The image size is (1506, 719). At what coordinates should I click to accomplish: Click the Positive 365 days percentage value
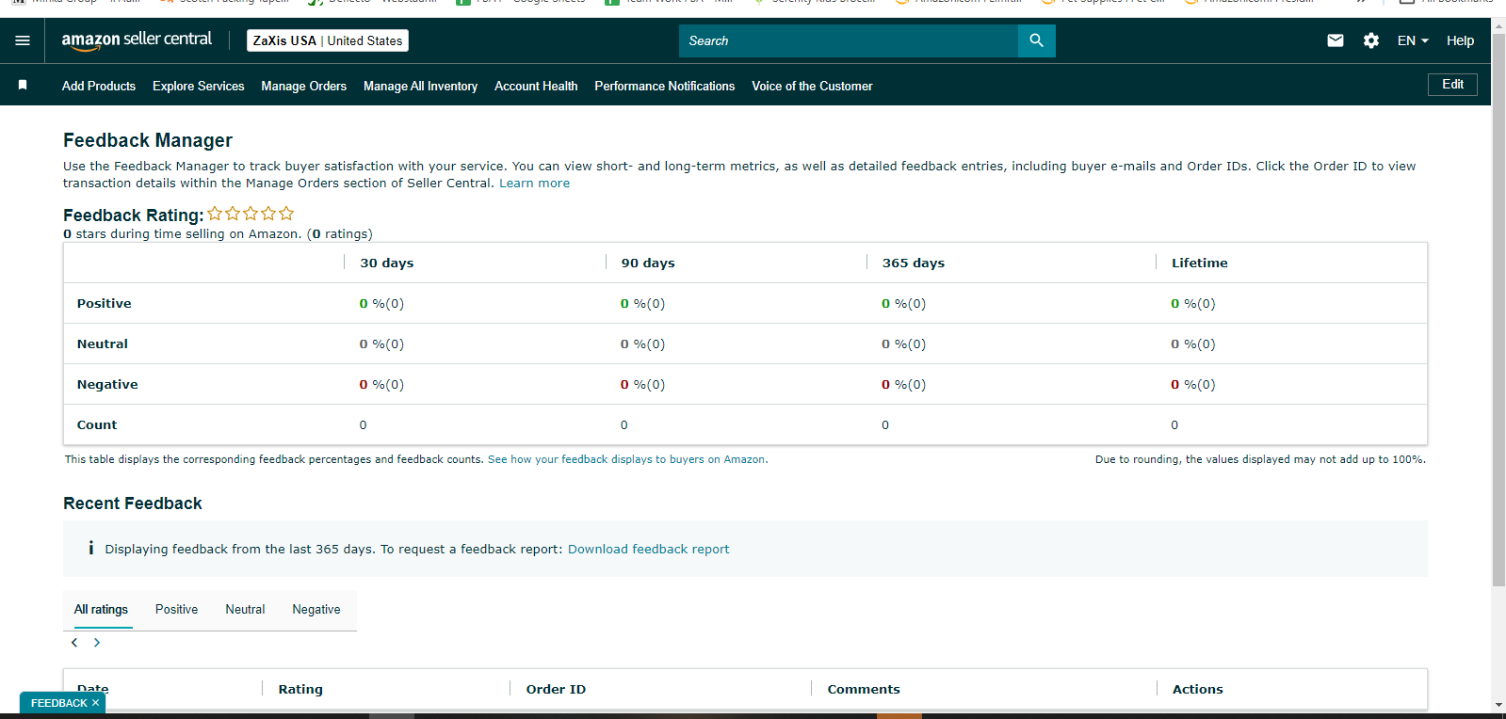point(904,304)
